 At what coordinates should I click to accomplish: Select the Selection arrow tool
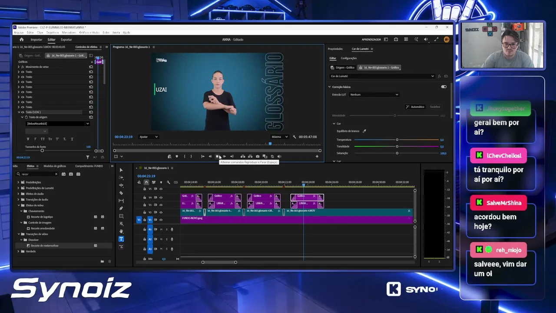click(x=121, y=170)
